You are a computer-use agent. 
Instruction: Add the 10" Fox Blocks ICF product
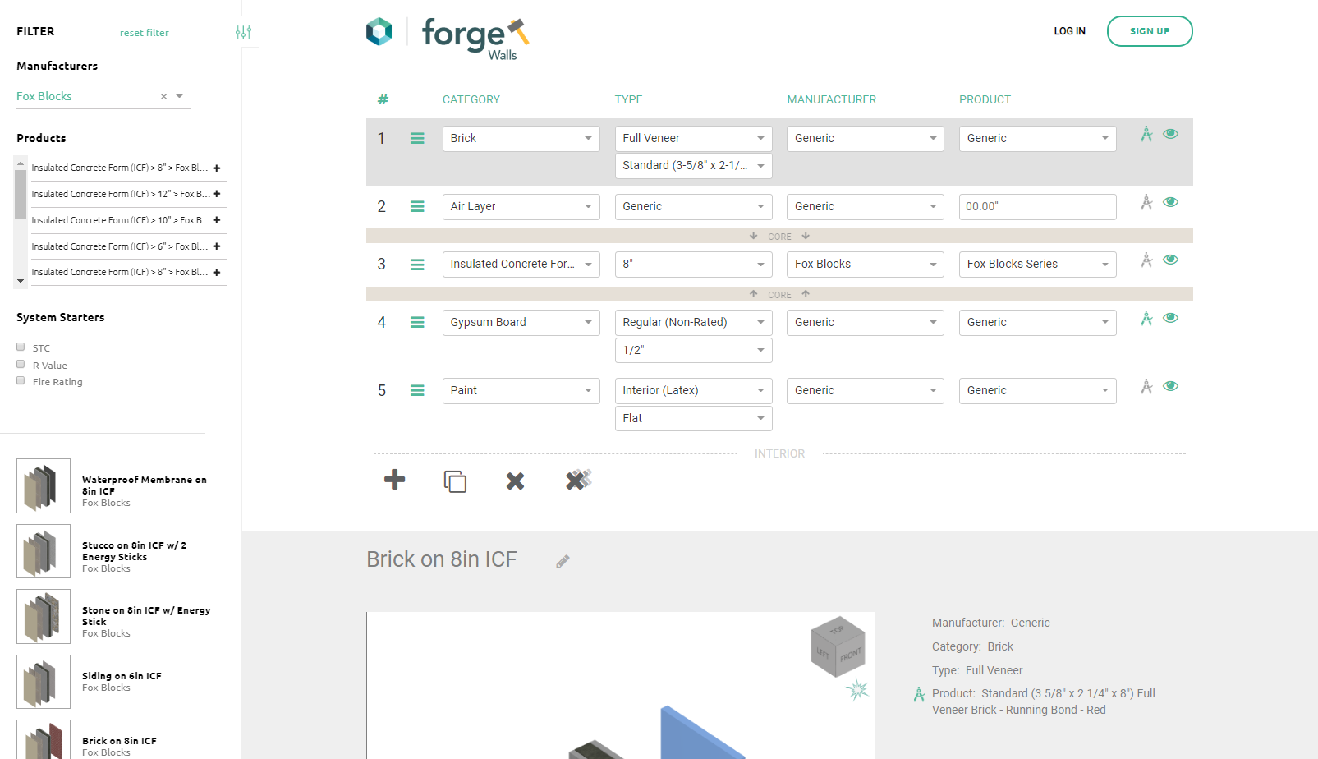217,220
